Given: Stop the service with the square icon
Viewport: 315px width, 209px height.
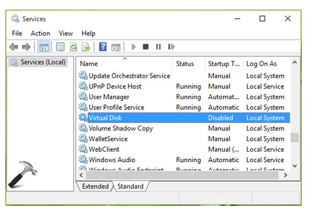Looking at the screenshot, I should [146, 47].
